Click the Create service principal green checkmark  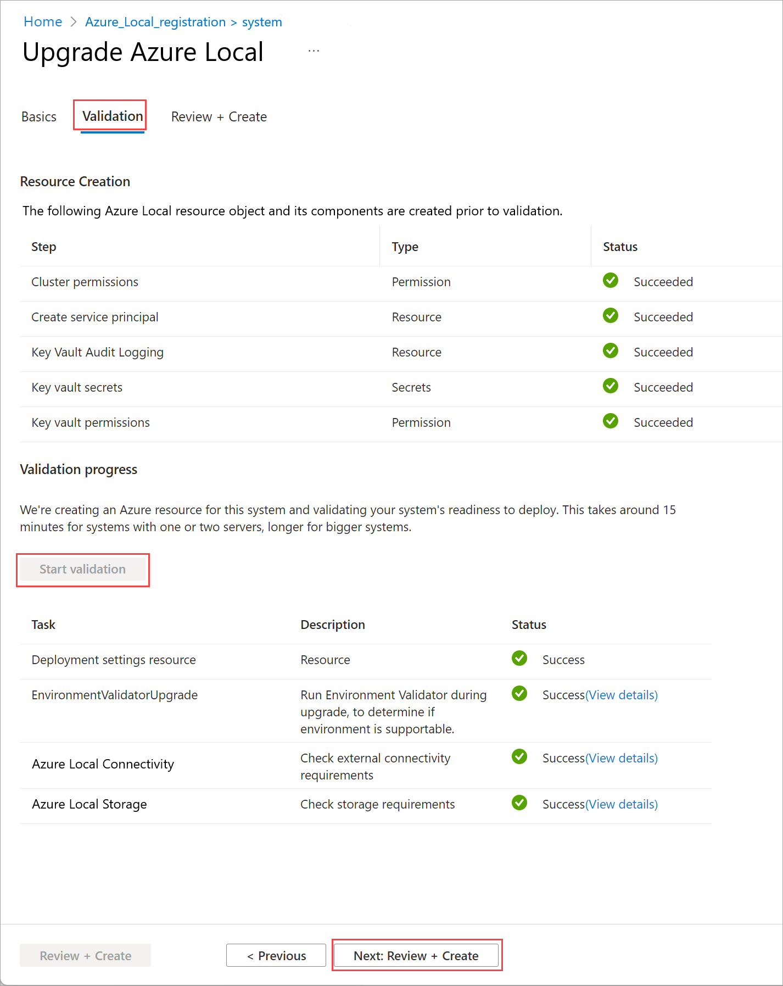point(610,316)
